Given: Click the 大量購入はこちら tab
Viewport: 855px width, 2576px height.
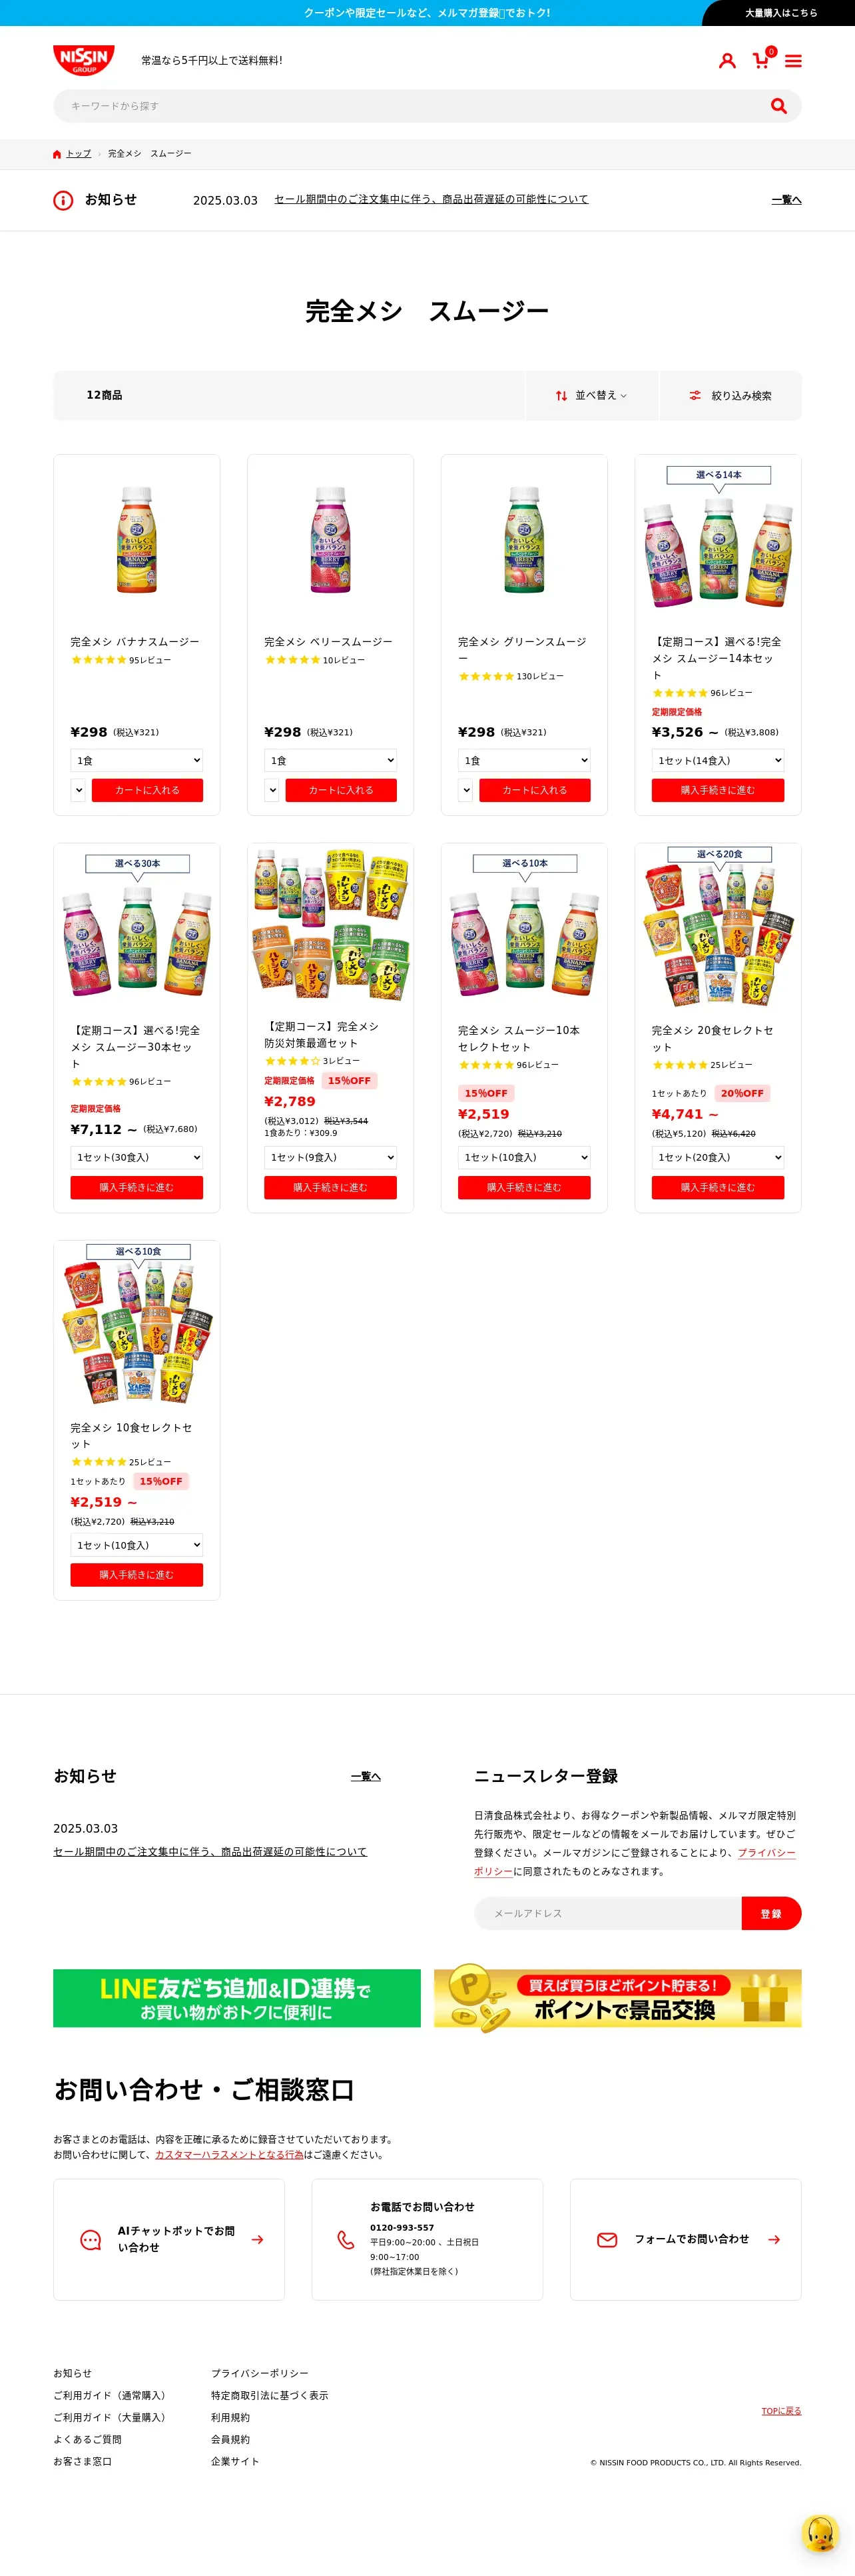Looking at the screenshot, I should tap(780, 13).
